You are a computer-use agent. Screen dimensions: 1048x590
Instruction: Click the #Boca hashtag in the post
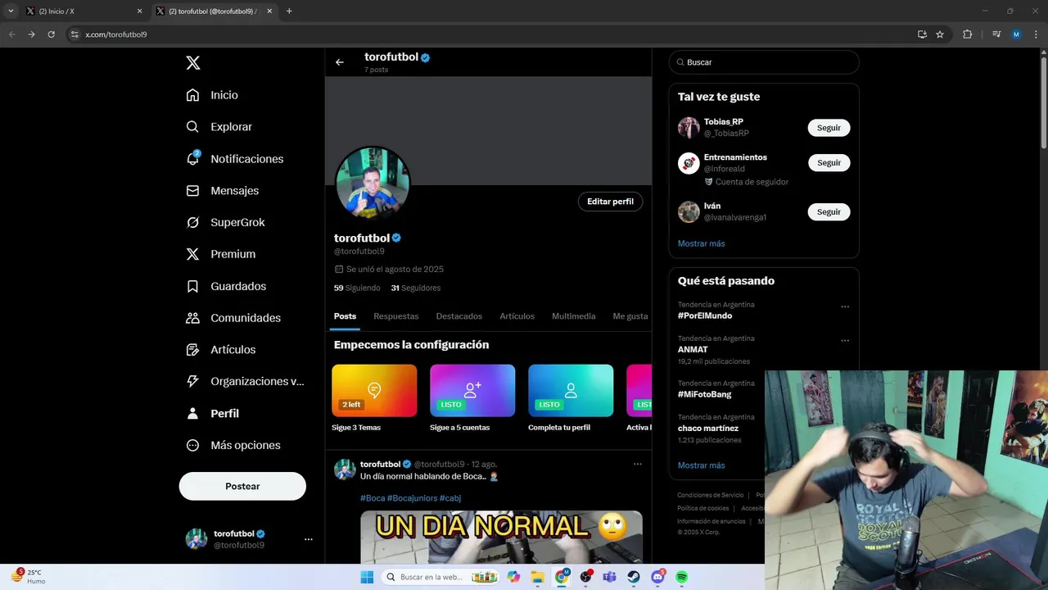pyautogui.click(x=373, y=498)
